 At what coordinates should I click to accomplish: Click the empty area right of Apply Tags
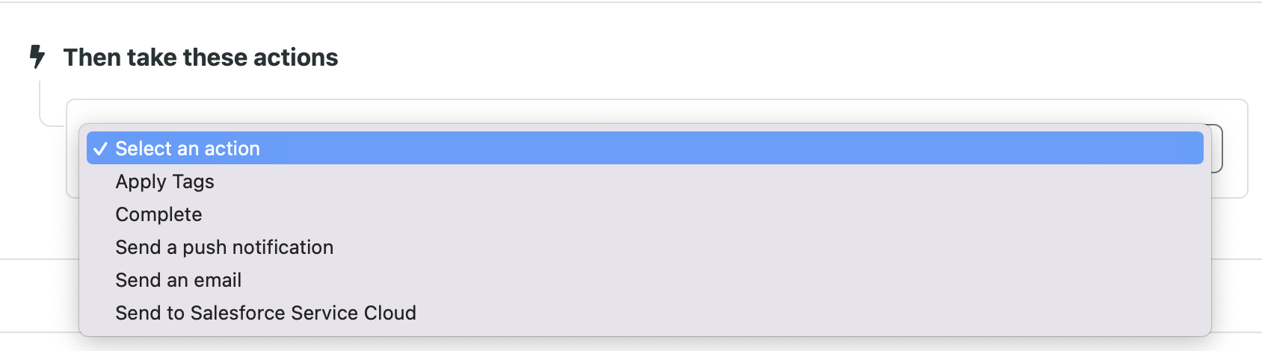click(709, 181)
